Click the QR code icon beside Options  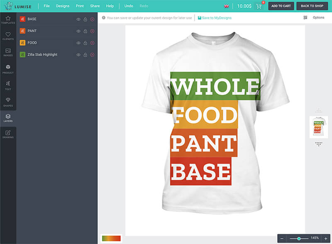point(305,17)
